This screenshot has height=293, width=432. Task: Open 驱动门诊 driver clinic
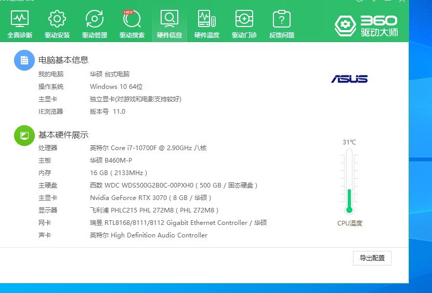[x=244, y=24]
